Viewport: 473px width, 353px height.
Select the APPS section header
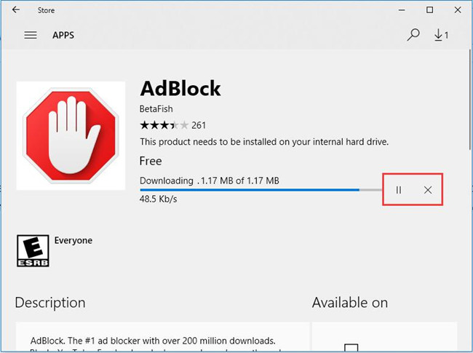63,35
